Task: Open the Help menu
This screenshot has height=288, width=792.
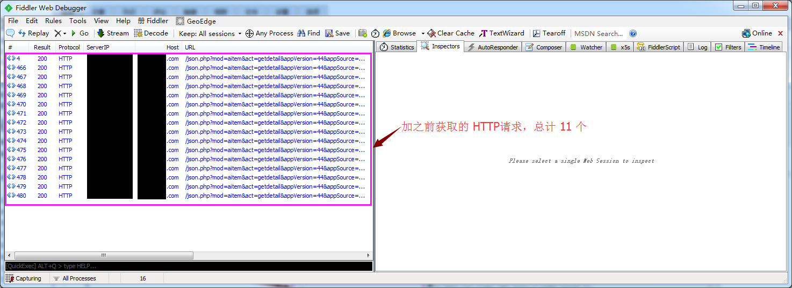Action: pyautogui.click(x=123, y=21)
